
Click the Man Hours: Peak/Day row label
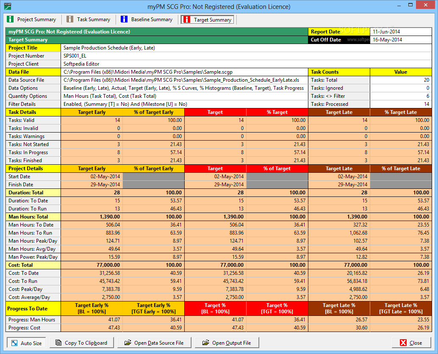click(33, 241)
